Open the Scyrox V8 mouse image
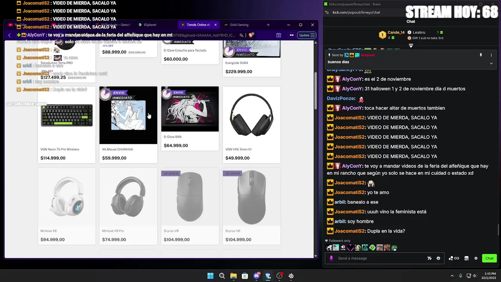 (190, 197)
